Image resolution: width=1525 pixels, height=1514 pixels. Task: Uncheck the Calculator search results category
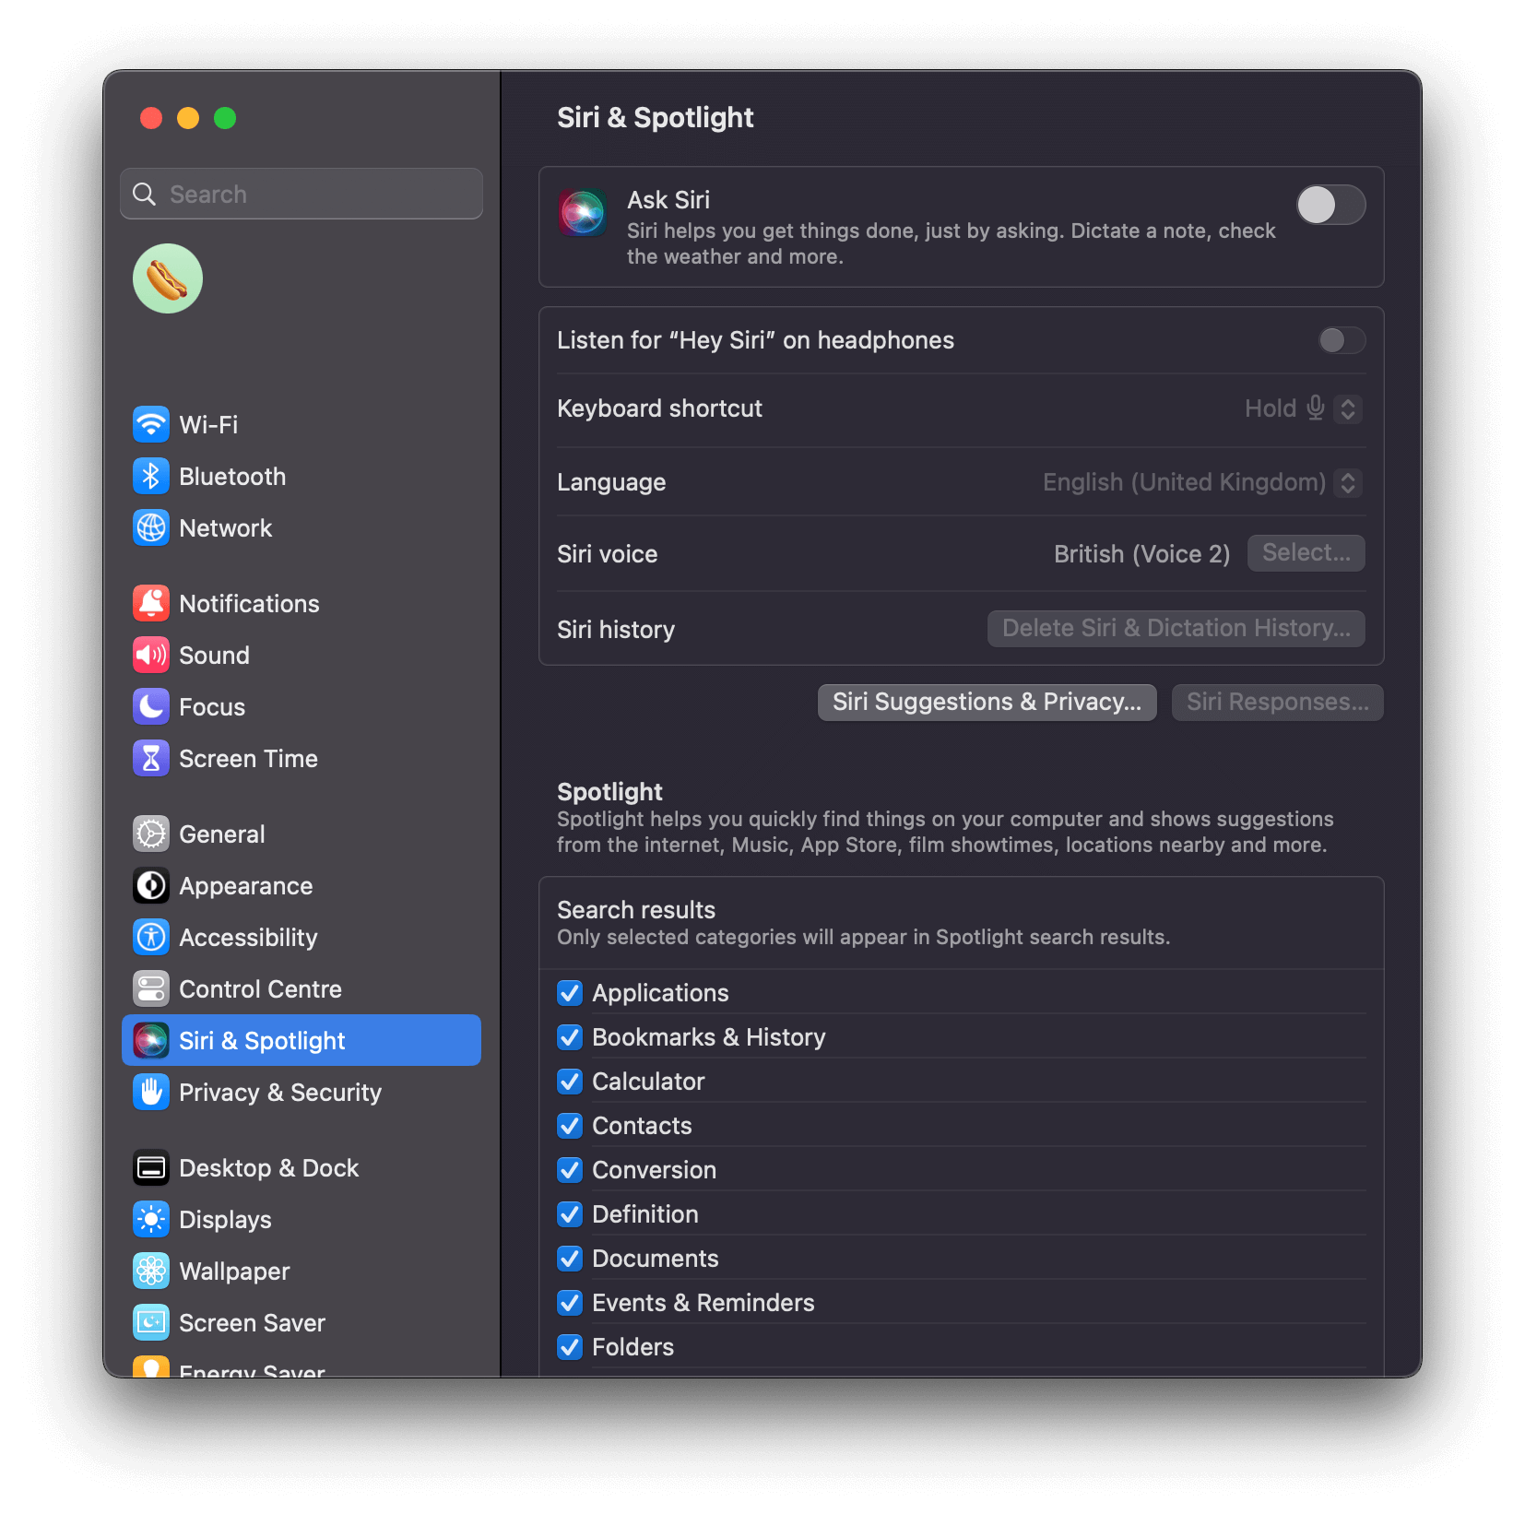[x=570, y=1082]
